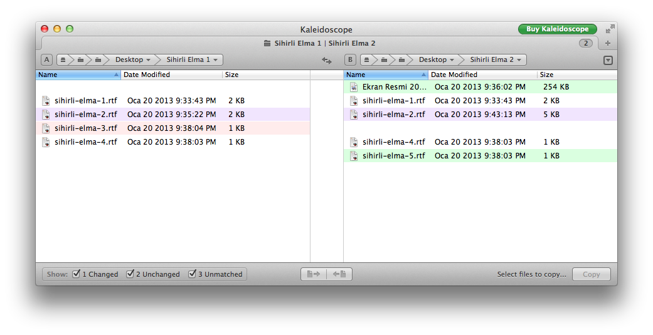Click the Buy Kaleidoscope button
The height and width of the screenshot is (335, 653).
557,29
